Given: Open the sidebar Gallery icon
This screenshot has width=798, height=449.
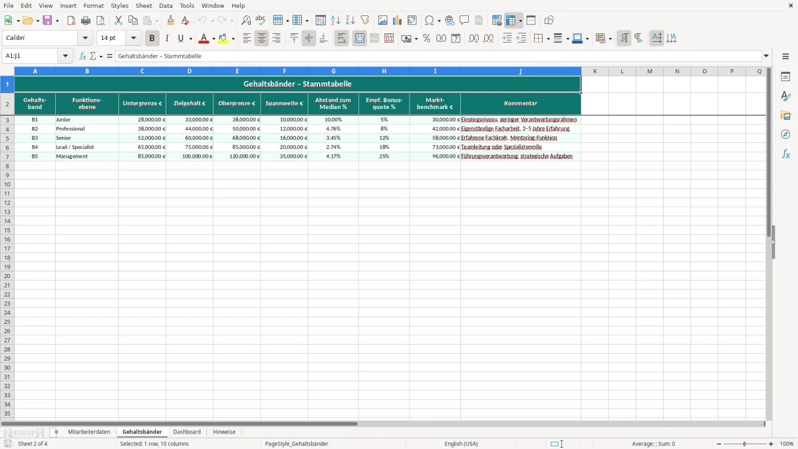Looking at the screenshot, I should [x=785, y=116].
